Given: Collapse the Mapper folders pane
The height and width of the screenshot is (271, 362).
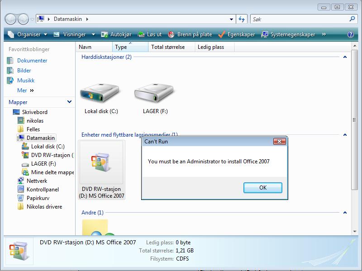Looking at the screenshot, I should 69,102.
